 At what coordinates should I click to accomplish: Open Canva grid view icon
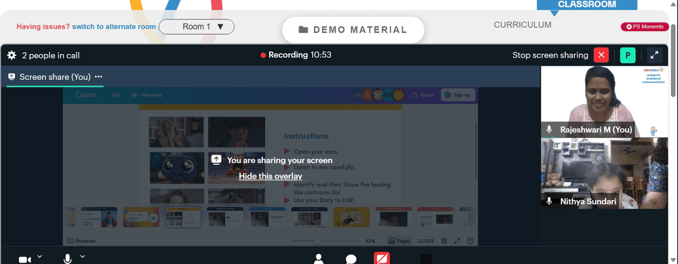click(444, 241)
